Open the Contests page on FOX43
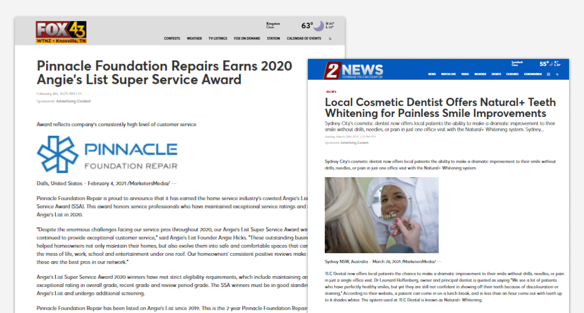 tap(172, 39)
